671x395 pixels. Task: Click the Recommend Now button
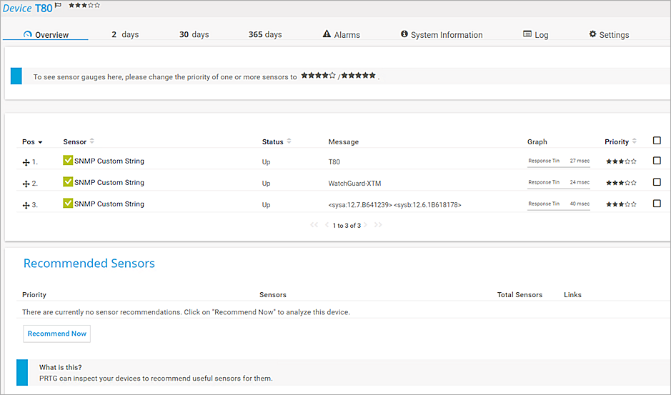coord(57,334)
